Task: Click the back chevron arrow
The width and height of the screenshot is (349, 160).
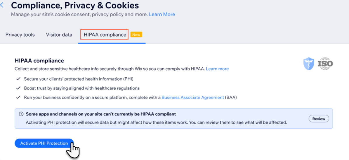Action: coord(2,5)
